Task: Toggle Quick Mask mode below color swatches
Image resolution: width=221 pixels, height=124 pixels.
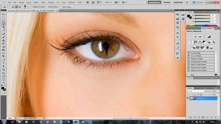Action: (x=3, y=93)
